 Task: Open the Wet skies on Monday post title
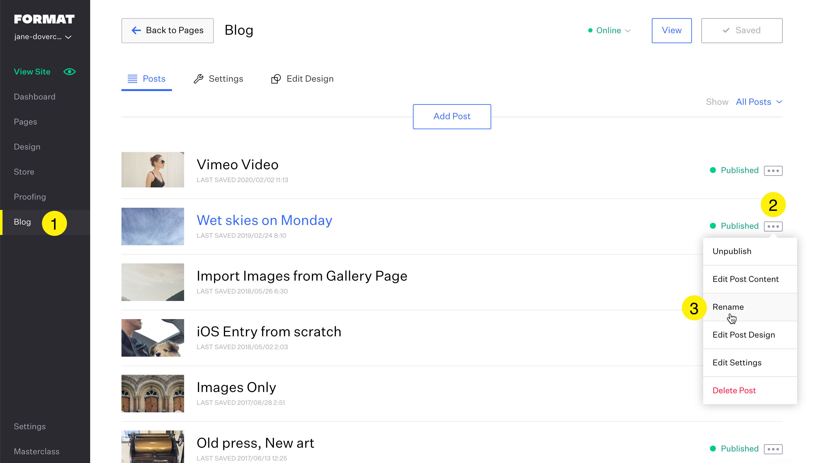coord(264,220)
